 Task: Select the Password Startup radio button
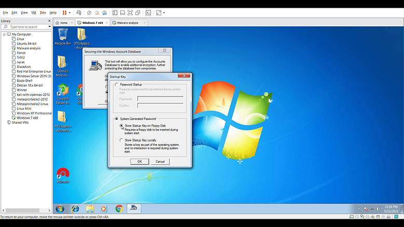coord(117,84)
